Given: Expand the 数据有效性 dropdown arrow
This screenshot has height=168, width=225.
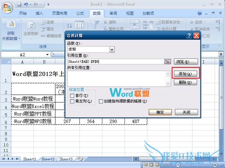Looking at the screenshot, I should (x=183, y=22).
